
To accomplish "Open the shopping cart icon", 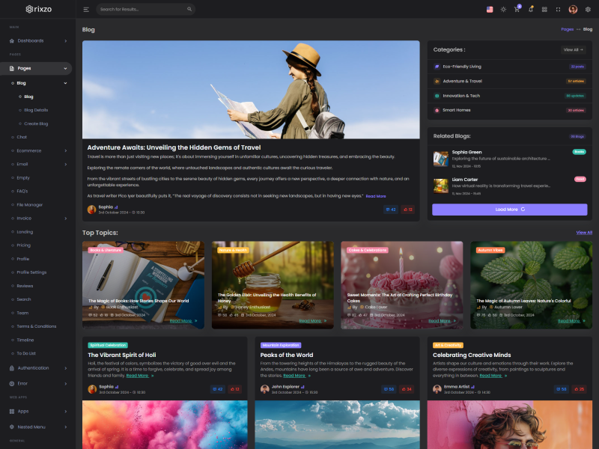I will [517, 10].
